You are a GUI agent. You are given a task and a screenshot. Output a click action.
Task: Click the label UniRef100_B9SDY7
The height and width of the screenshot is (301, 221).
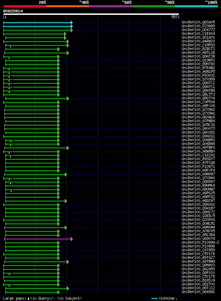[x=198, y=159]
